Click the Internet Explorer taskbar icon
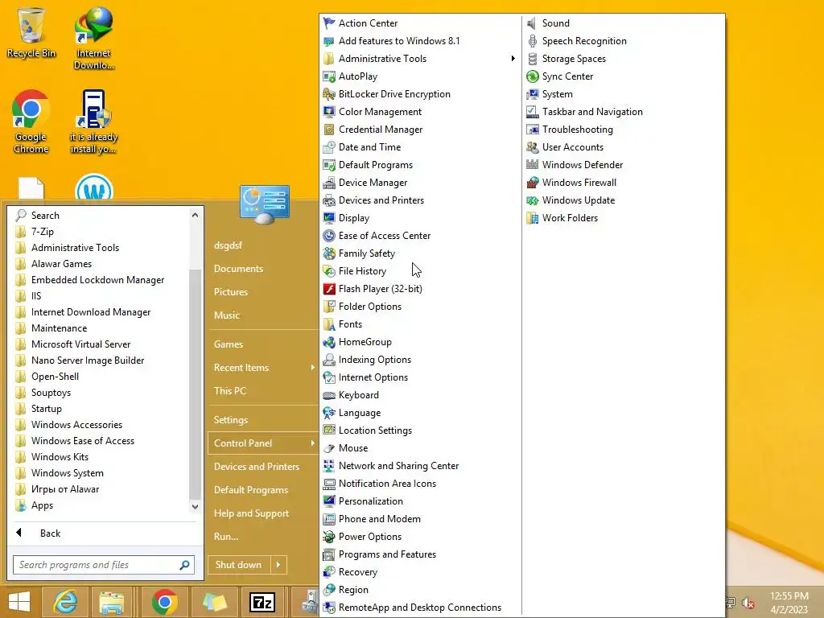The height and width of the screenshot is (618, 824). click(65, 602)
